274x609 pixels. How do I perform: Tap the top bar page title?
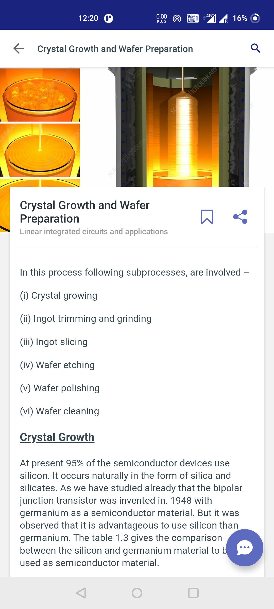click(x=115, y=49)
